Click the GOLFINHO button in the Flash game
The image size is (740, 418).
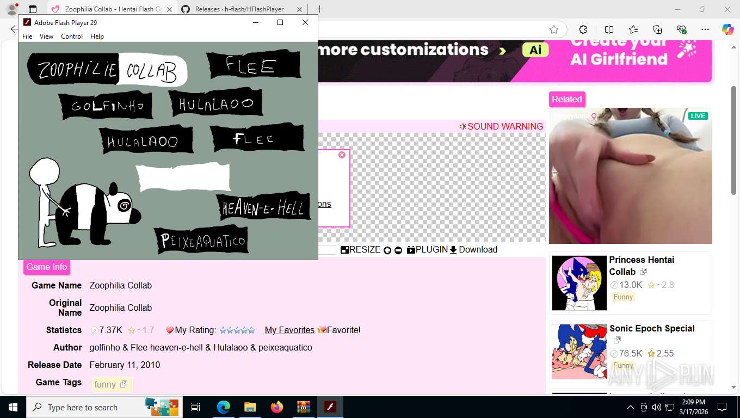coord(106,106)
